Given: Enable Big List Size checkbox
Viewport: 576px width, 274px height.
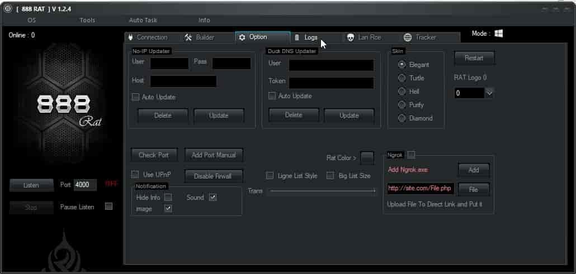Looking at the screenshot, I should coord(331,176).
